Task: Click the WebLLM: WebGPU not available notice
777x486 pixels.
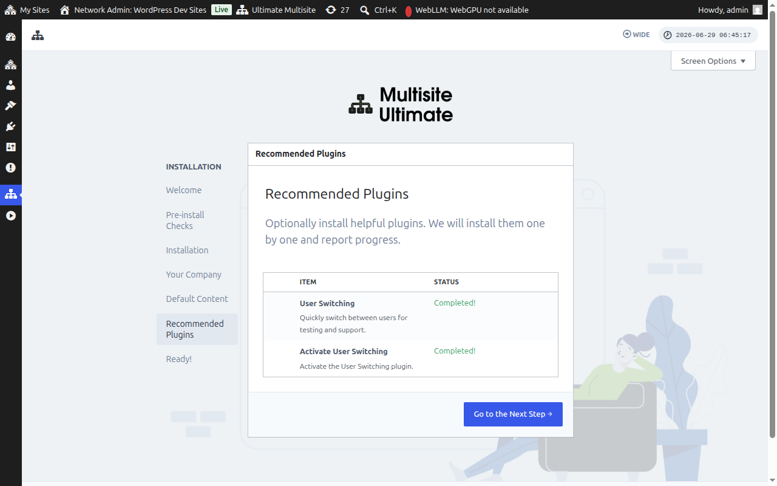Action: [x=472, y=10]
